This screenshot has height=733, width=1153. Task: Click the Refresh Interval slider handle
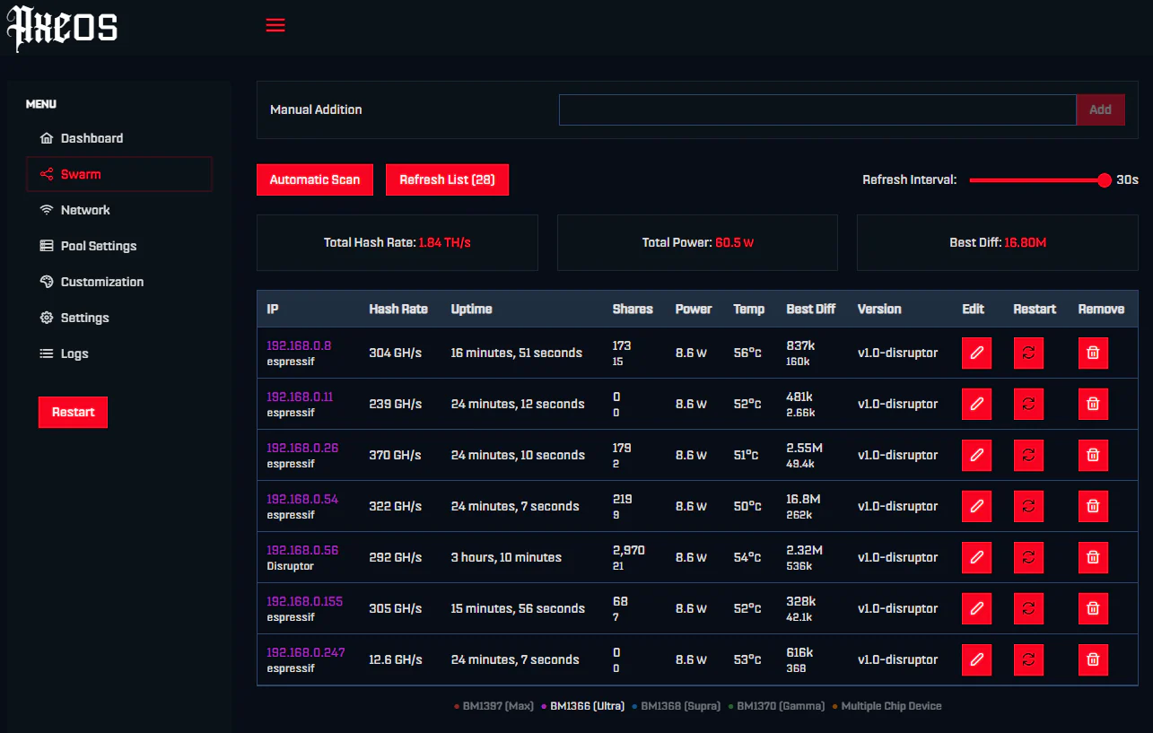click(1104, 180)
